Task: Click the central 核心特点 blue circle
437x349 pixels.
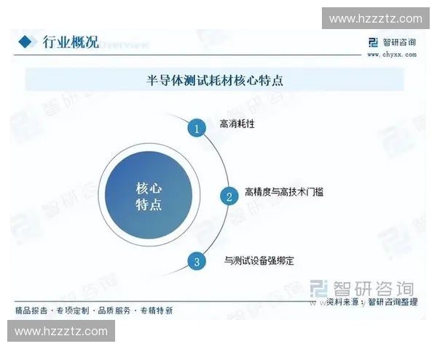Action: (x=149, y=196)
